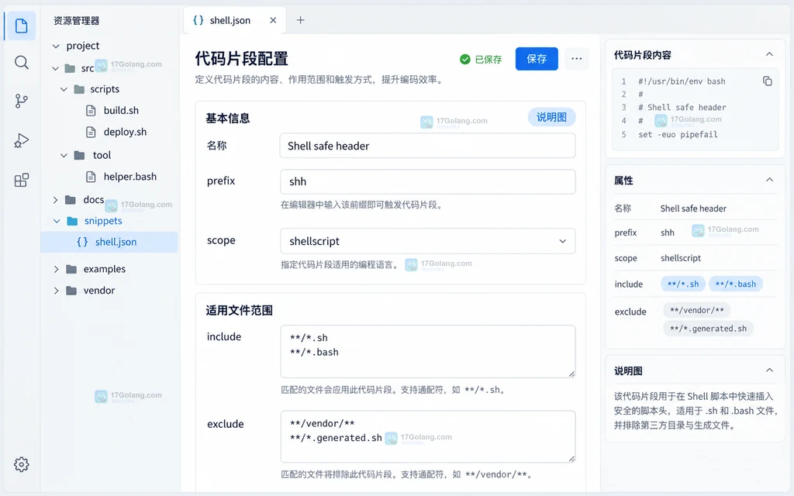Viewport: 794px width, 496px height.
Task: Collapse the 代码片段内容 panel
Action: 769,54
